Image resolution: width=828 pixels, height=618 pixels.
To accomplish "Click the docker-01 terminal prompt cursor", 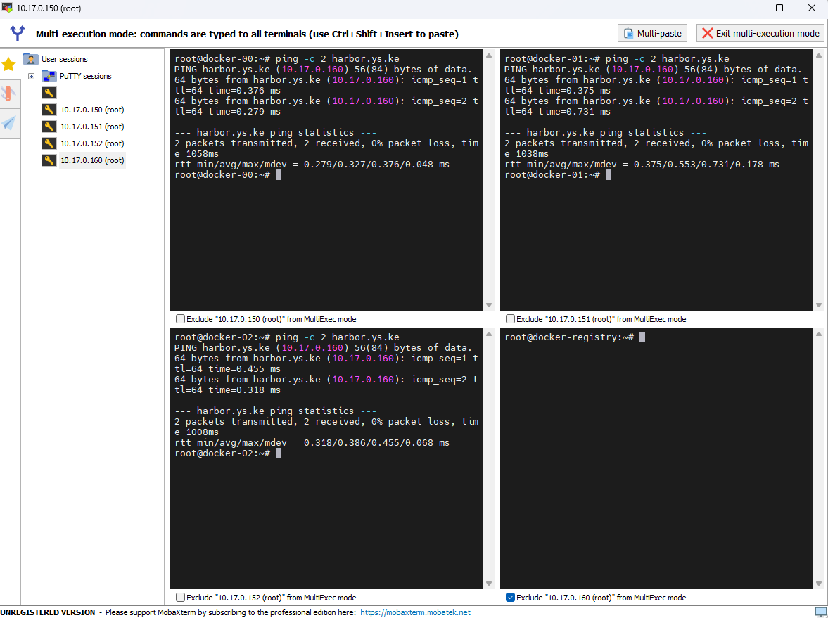I will click(x=609, y=174).
